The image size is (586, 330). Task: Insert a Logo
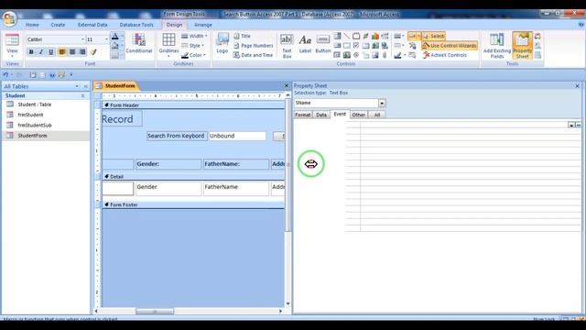click(222, 43)
